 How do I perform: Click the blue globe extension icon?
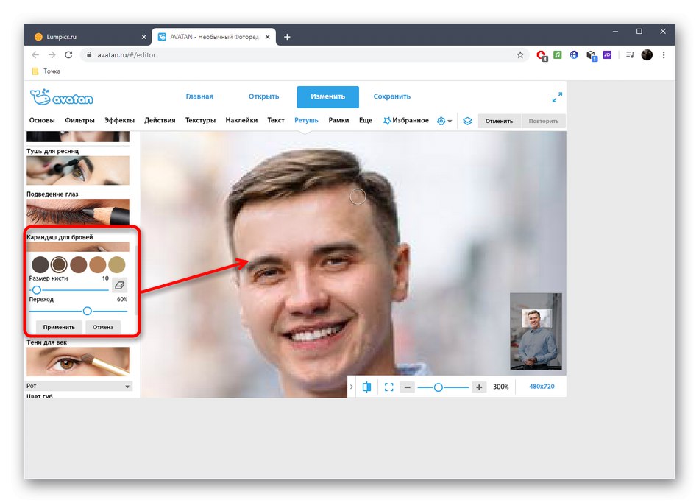tap(574, 55)
